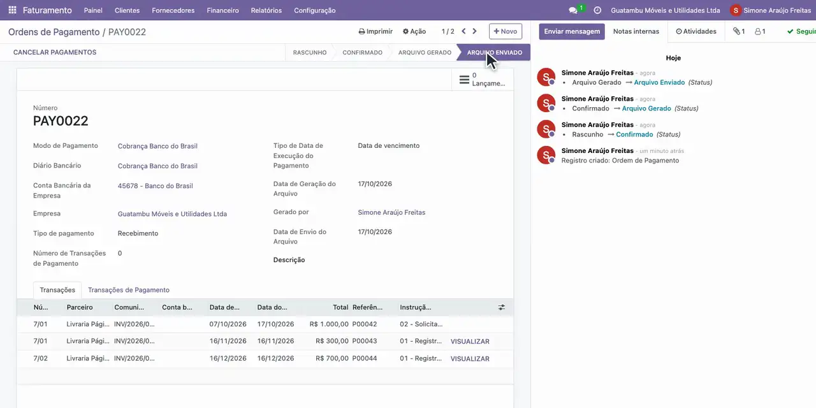Click Visualizar on the P00043 row
816x408 pixels.
(x=470, y=342)
